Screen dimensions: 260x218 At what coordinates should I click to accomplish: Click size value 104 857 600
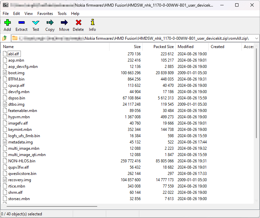(x=131, y=180)
